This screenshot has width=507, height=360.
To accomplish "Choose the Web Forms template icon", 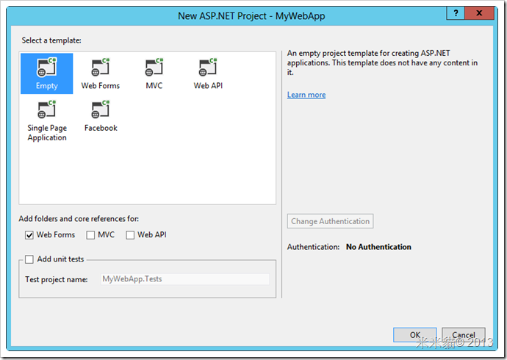I will 100,73.
